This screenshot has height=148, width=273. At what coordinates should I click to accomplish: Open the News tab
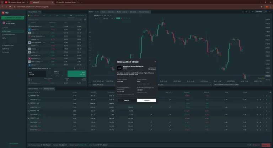click(103, 12)
